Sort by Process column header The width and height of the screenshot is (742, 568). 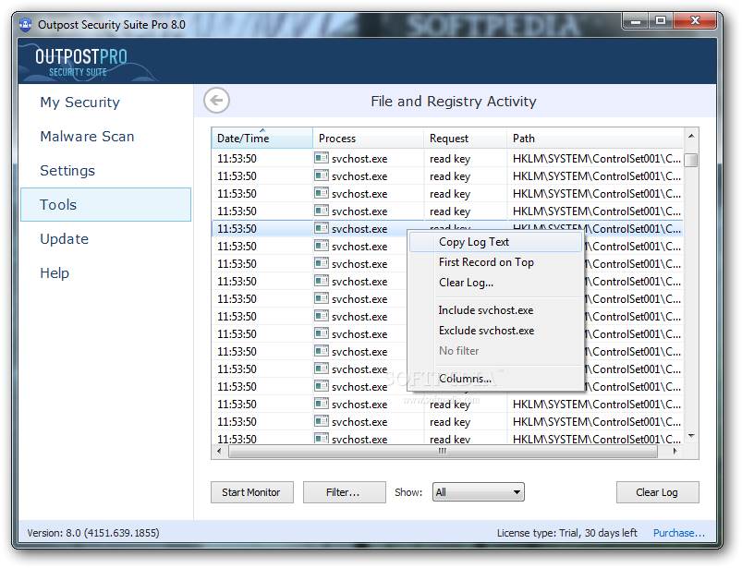(x=368, y=139)
